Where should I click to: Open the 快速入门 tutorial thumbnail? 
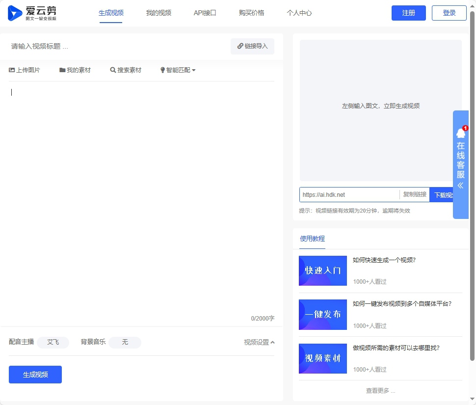[x=322, y=270]
